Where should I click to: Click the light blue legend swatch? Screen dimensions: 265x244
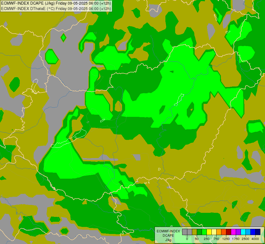(x=248, y=232)
